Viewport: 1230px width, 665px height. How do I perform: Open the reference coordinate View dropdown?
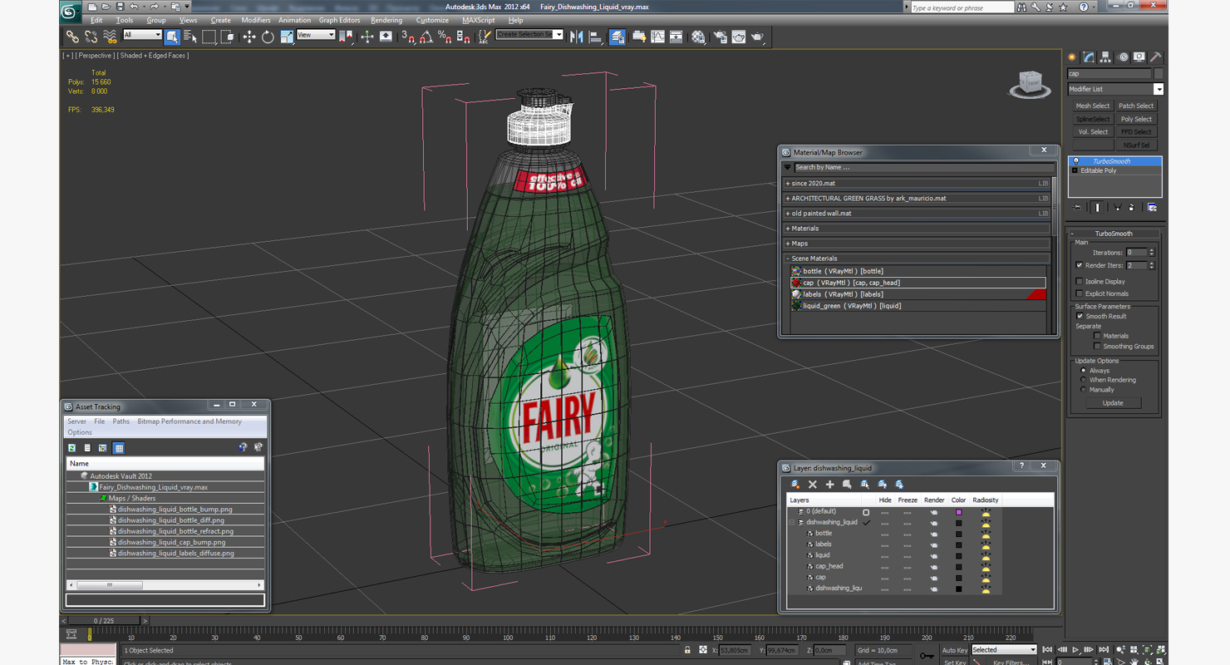[316, 35]
